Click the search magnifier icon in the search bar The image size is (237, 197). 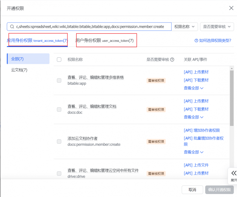coord(12,27)
